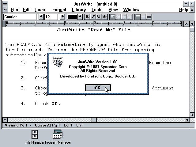Open the Help menu
This screenshot has width=196, height=147.
(x=183, y=9)
